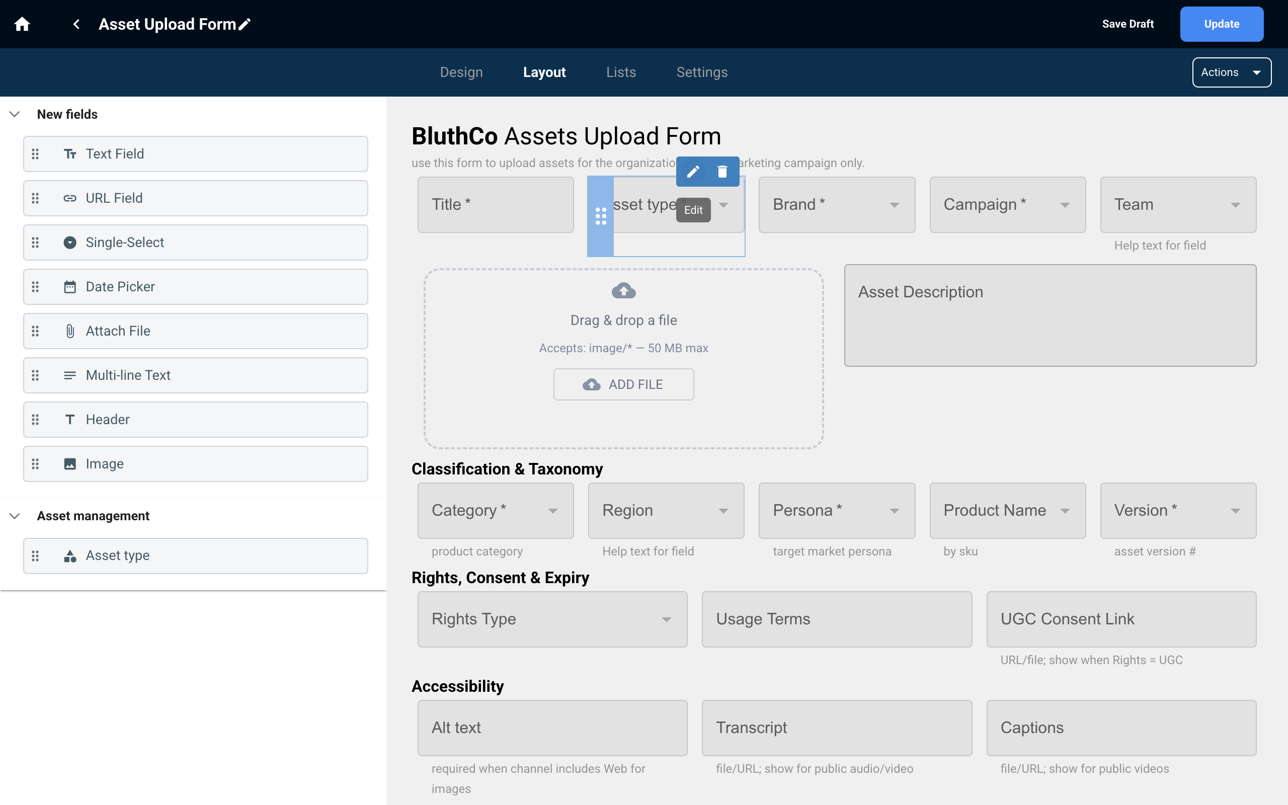Click the pencil icon next to Asset Upload Form
This screenshot has width=1288, height=805.
coord(245,25)
